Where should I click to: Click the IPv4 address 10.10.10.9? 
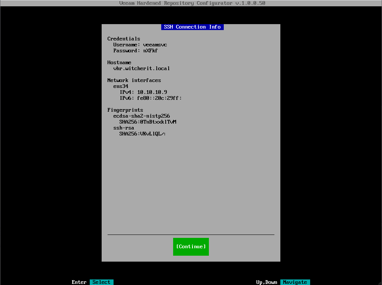(x=152, y=92)
